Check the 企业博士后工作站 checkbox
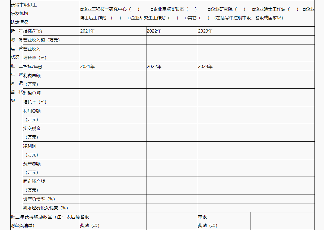 [304, 9]
